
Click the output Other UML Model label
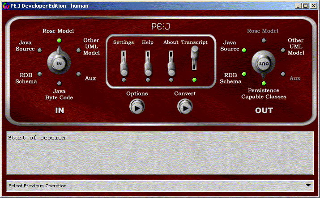[296, 46]
